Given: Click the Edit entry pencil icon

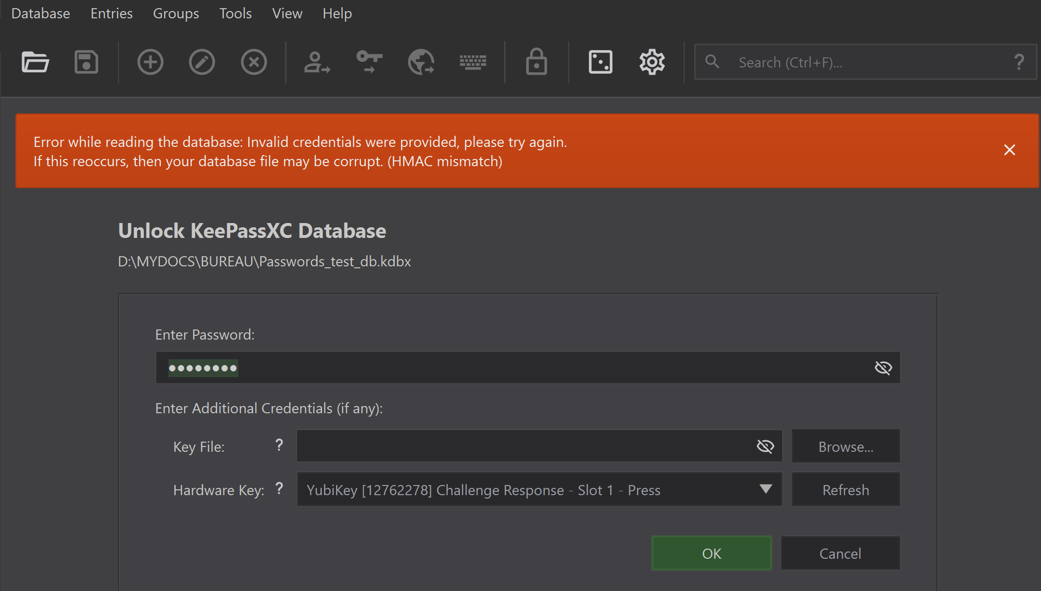Looking at the screenshot, I should point(202,62).
